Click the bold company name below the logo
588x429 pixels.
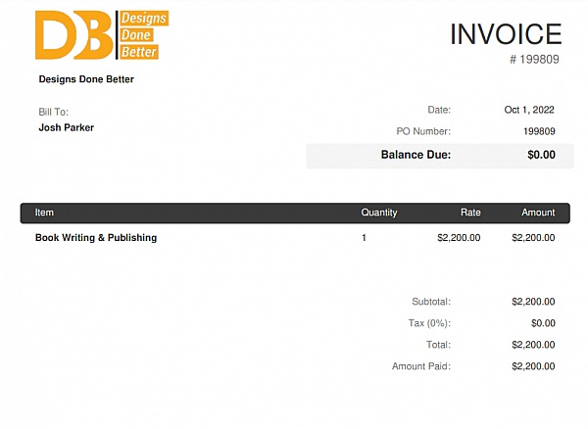point(86,79)
